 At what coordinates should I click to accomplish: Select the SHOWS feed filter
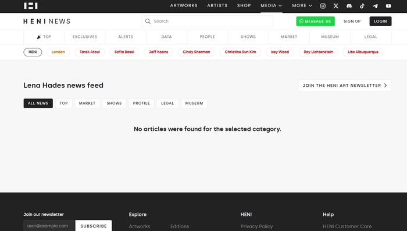coord(114,103)
